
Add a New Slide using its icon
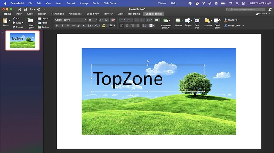pos(30,21)
